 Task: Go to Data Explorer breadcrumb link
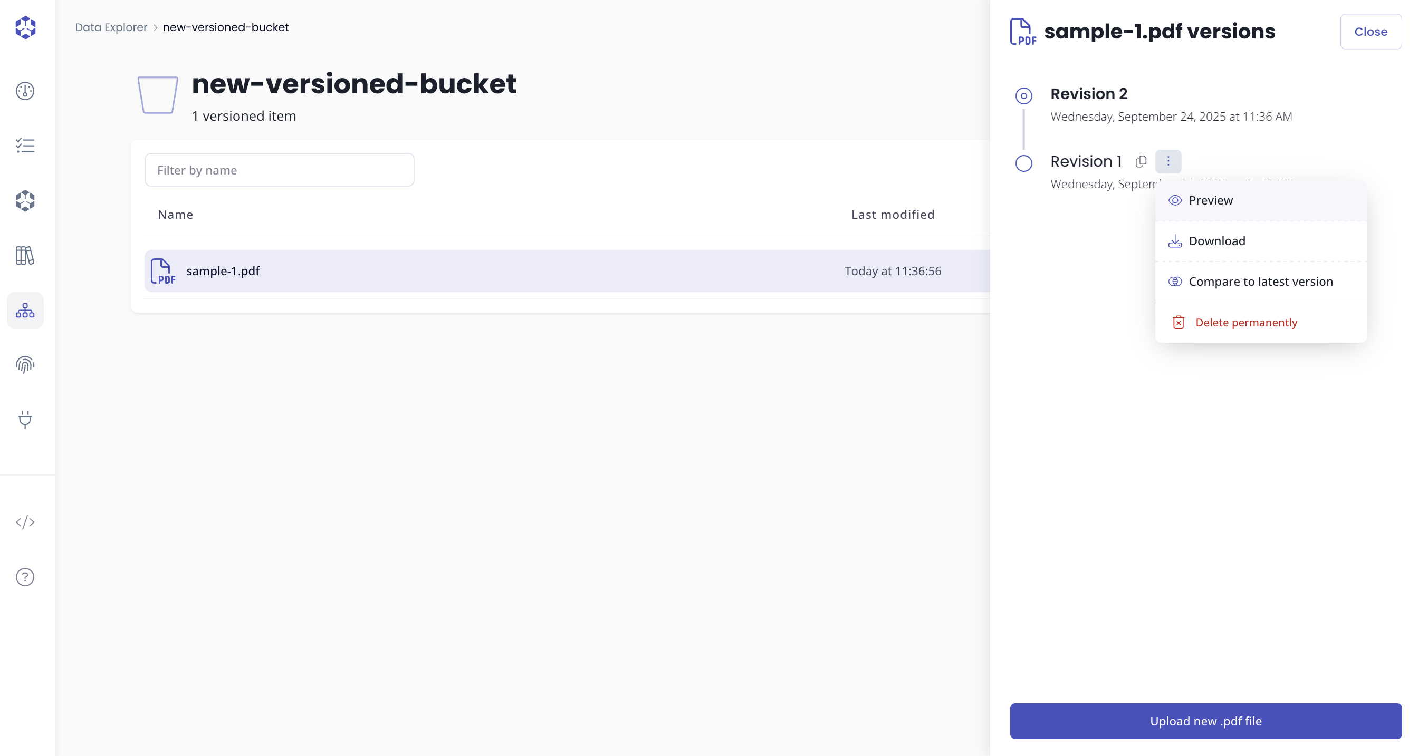111,27
